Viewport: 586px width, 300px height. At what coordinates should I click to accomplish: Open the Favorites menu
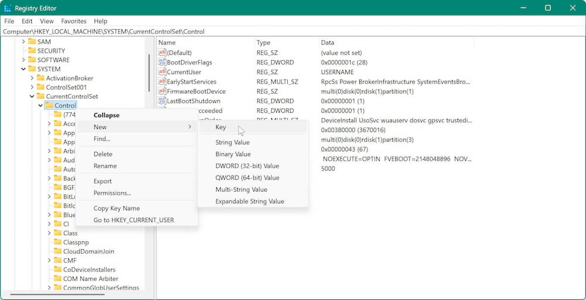click(73, 21)
